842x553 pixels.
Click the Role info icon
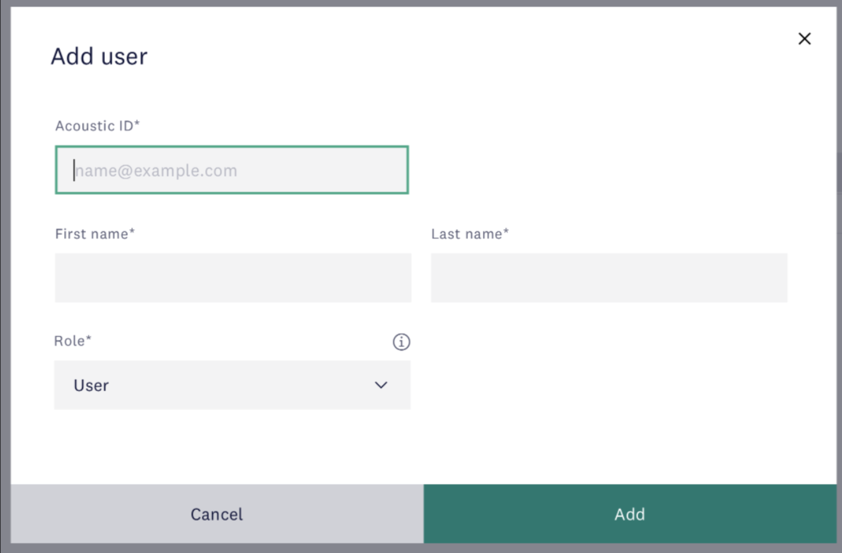pos(401,342)
